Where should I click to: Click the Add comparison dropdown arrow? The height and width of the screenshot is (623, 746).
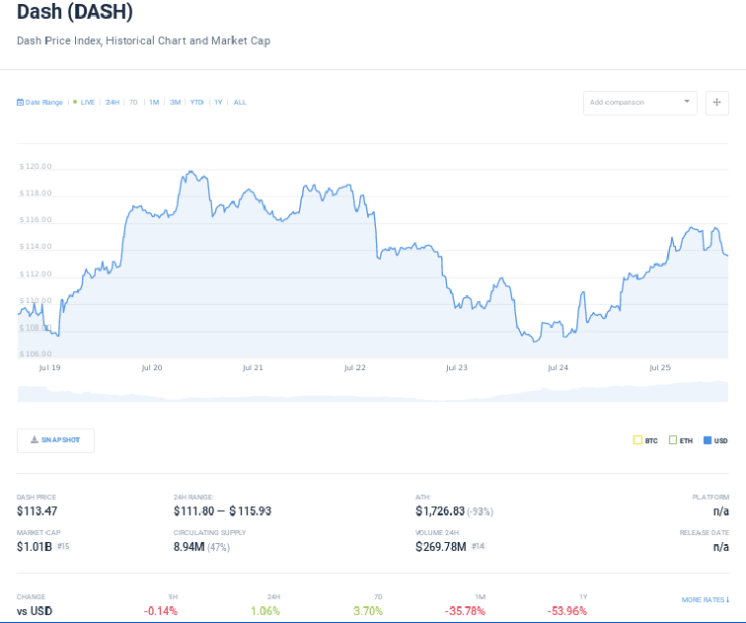coord(687,102)
